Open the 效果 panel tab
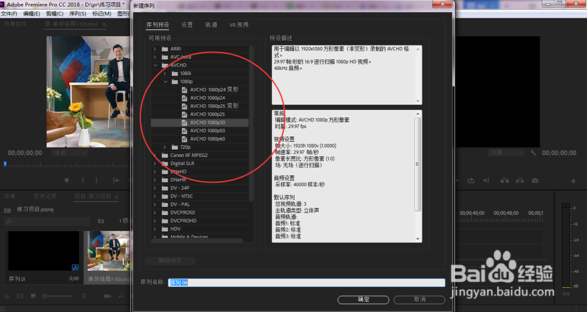 pyautogui.click(x=10, y=196)
